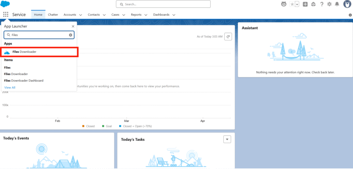
Task: Clear the App Launcher search text
Action: [70, 35]
